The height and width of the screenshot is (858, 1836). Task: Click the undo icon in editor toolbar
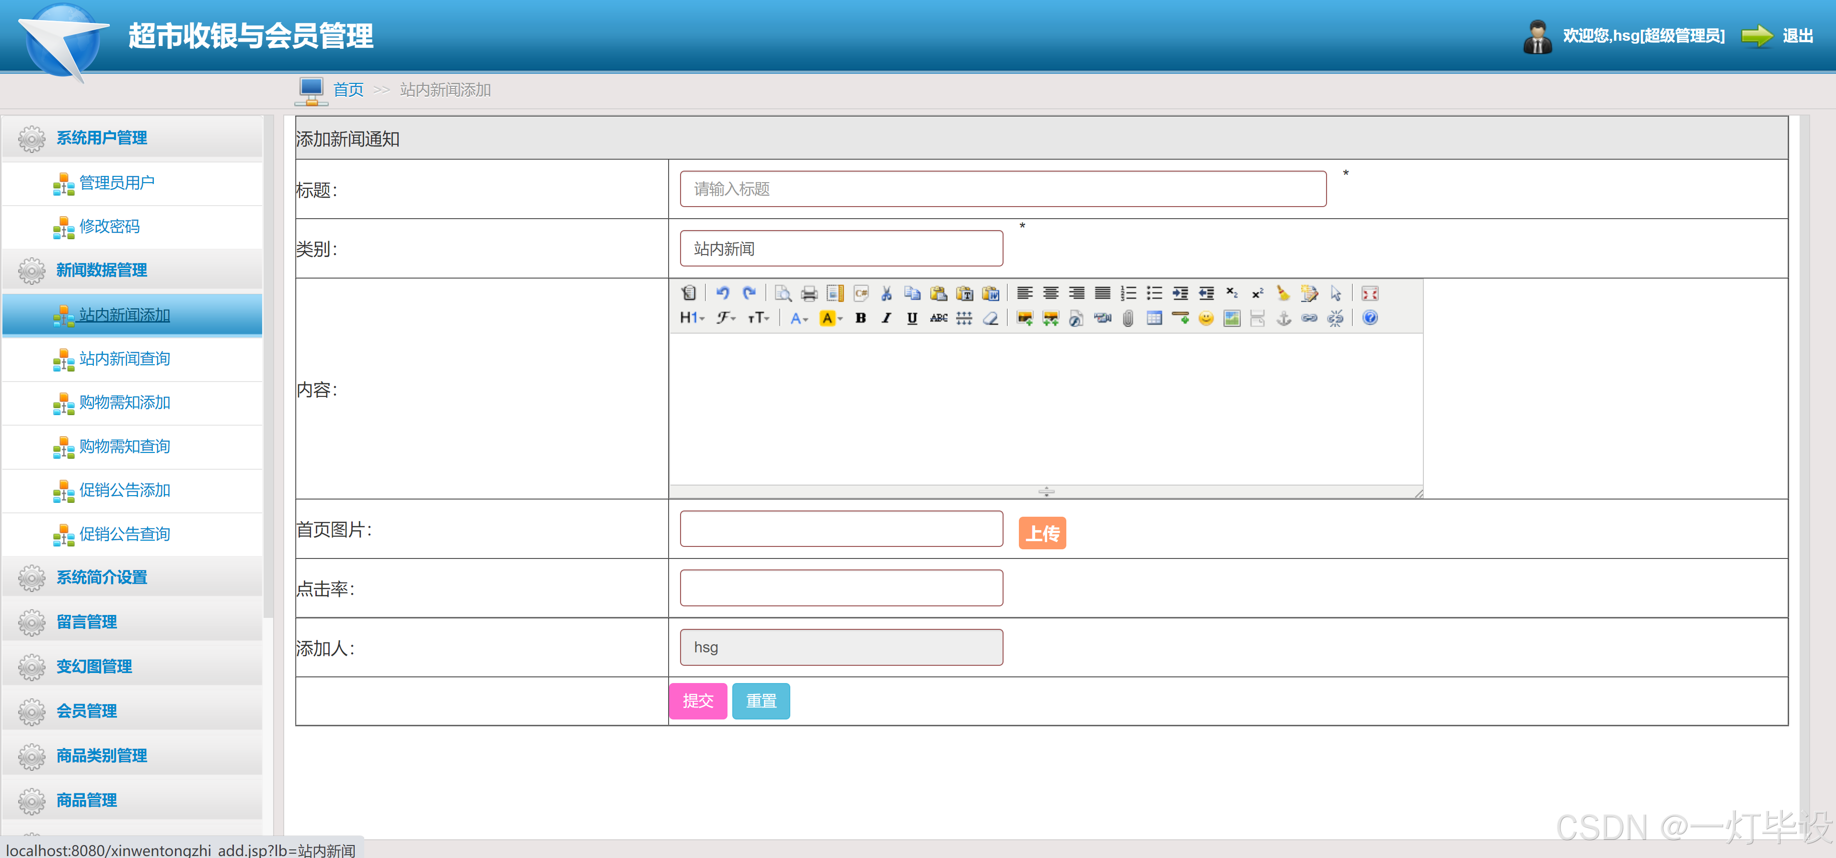(x=722, y=293)
